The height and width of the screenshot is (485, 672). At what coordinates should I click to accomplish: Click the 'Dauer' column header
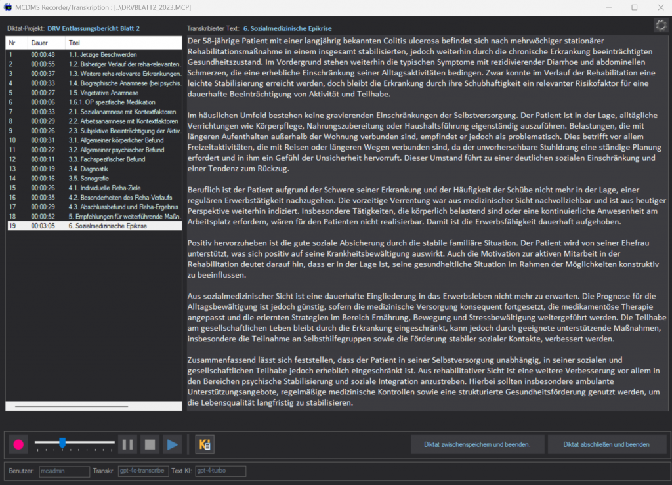39,42
